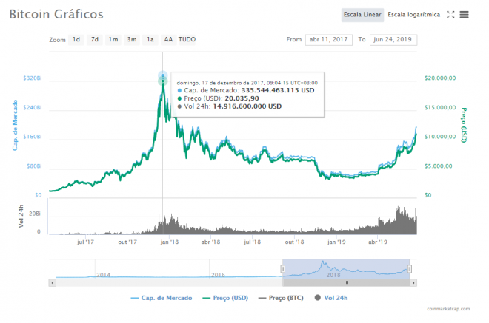The height and width of the screenshot is (323, 489).
Task: Set zoom to 7d
Action: coord(95,39)
